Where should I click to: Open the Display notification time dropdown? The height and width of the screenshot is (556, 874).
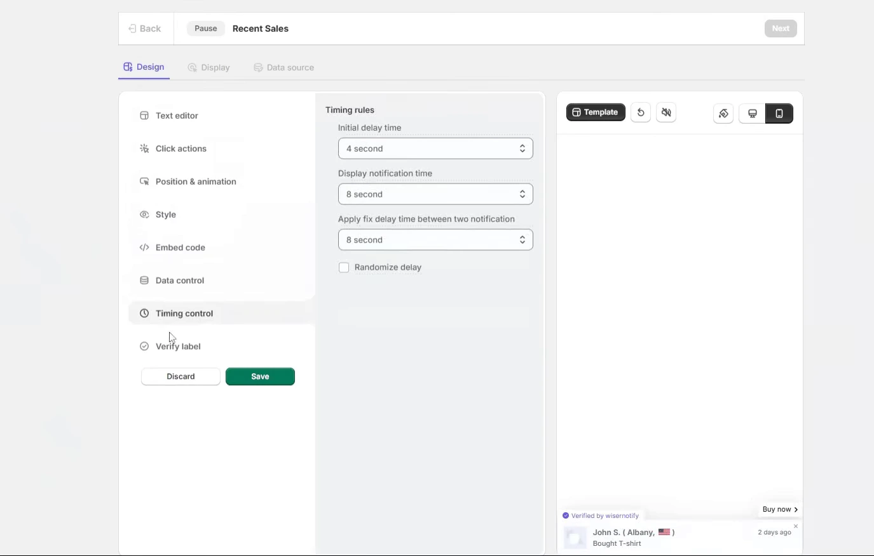435,194
